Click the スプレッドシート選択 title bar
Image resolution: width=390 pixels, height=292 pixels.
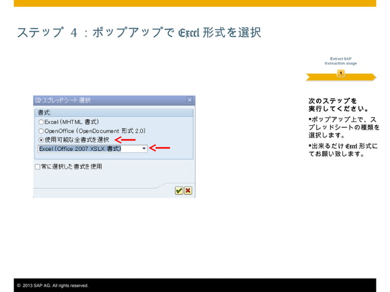[x=114, y=100]
